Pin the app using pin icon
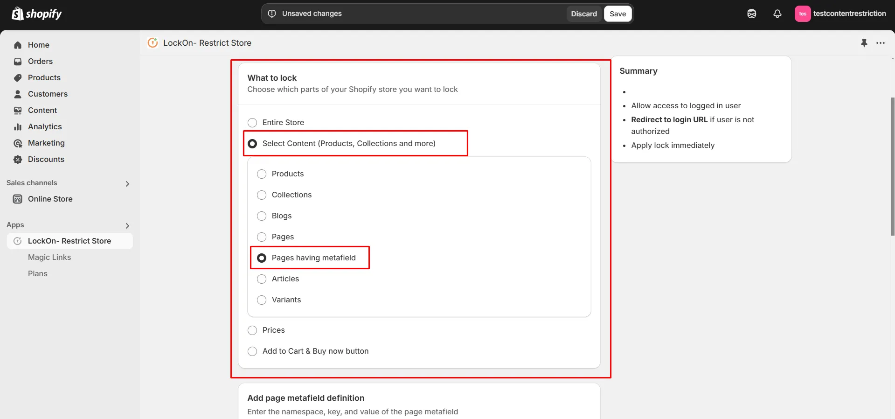The image size is (895, 419). click(864, 43)
